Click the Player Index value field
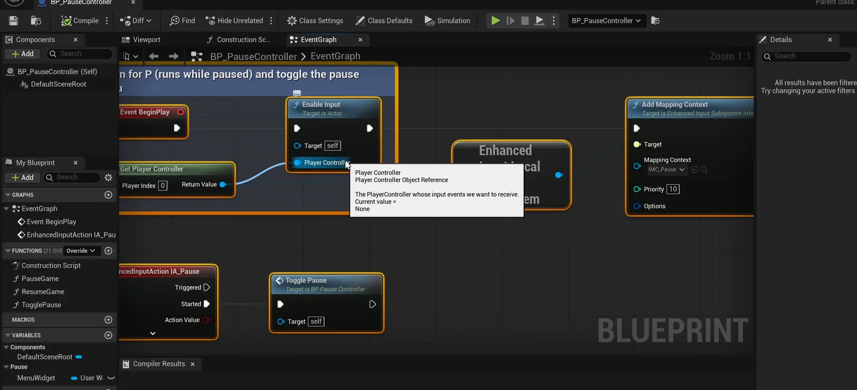The width and height of the screenshot is (857, 390). click(x=163, y=186)
